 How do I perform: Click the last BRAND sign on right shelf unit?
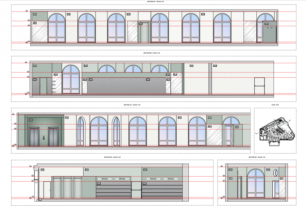point(171,179)
